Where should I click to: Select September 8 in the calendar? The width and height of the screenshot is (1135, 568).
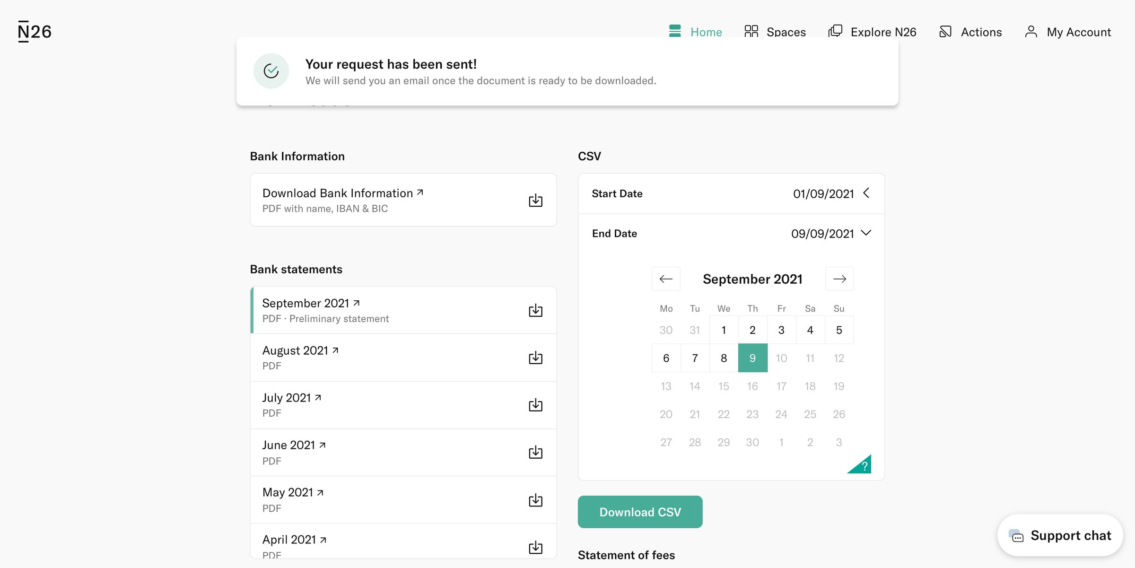click(x=724, y=358)
